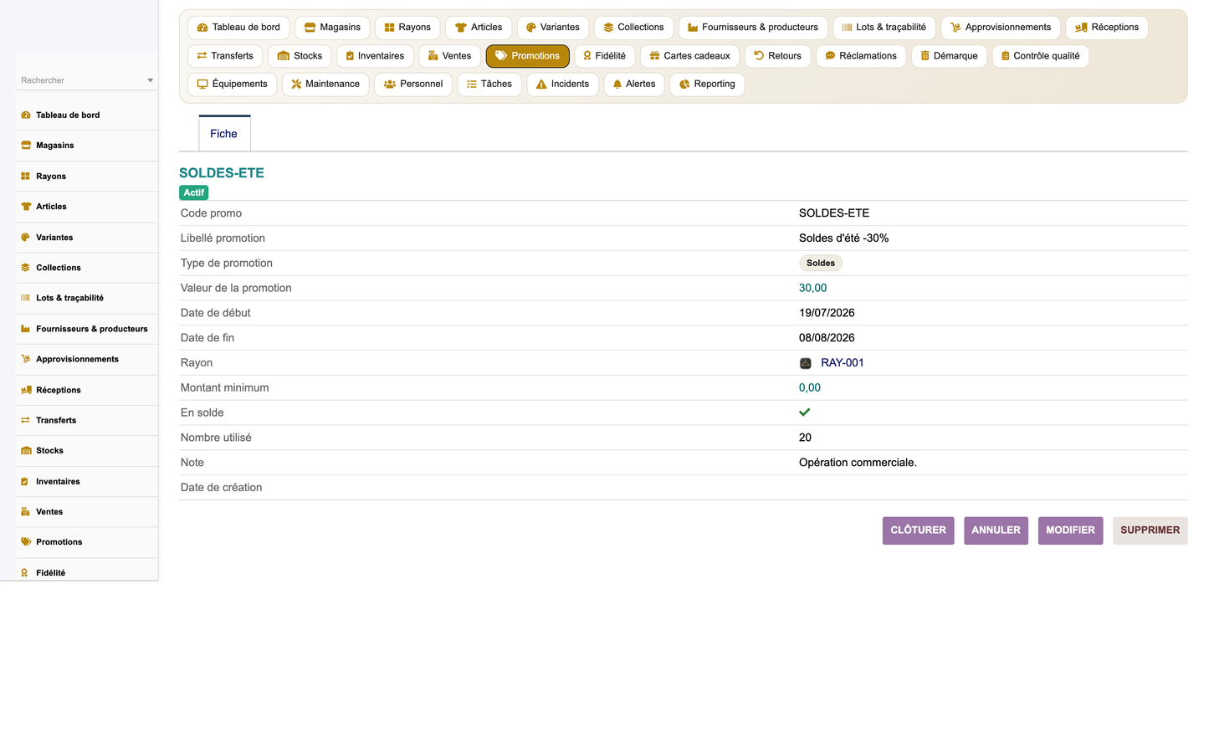Viewport: 1209px width, 748px height.
Task: Click the MODIFIER button
Action: (x=1070, y=530)
